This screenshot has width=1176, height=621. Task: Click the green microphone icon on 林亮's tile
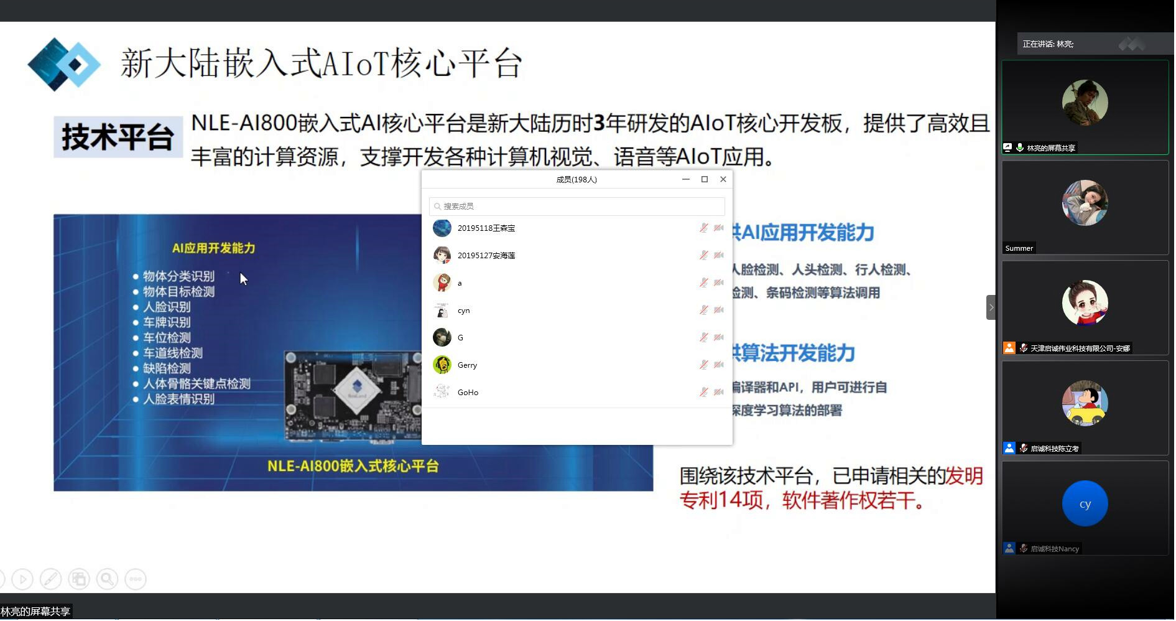(1020, 147)
